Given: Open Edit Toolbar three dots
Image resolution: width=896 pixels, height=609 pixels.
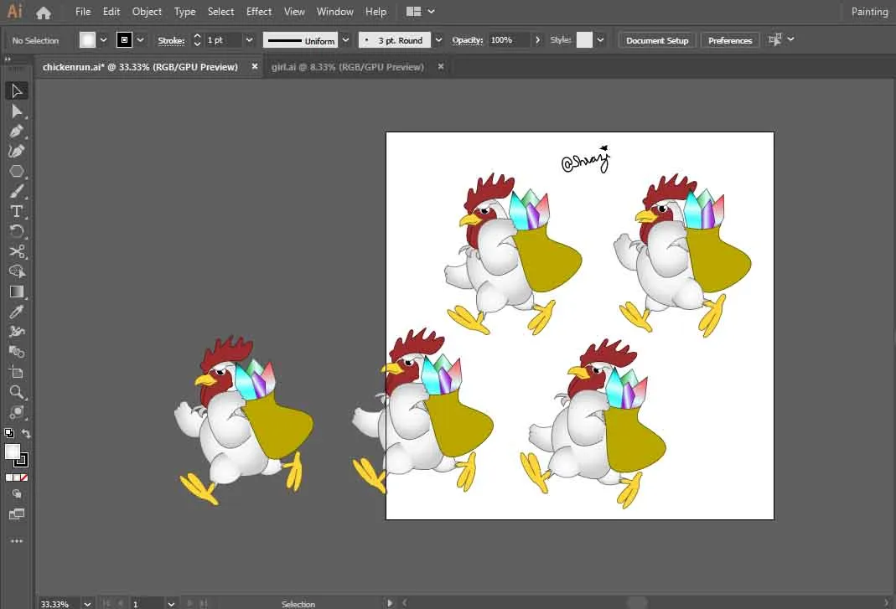Looking at the screenshot, I should (17, 540).
